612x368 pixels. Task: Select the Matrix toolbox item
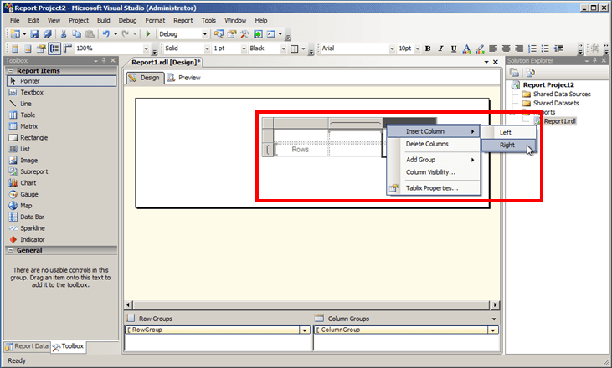[62, 126]
